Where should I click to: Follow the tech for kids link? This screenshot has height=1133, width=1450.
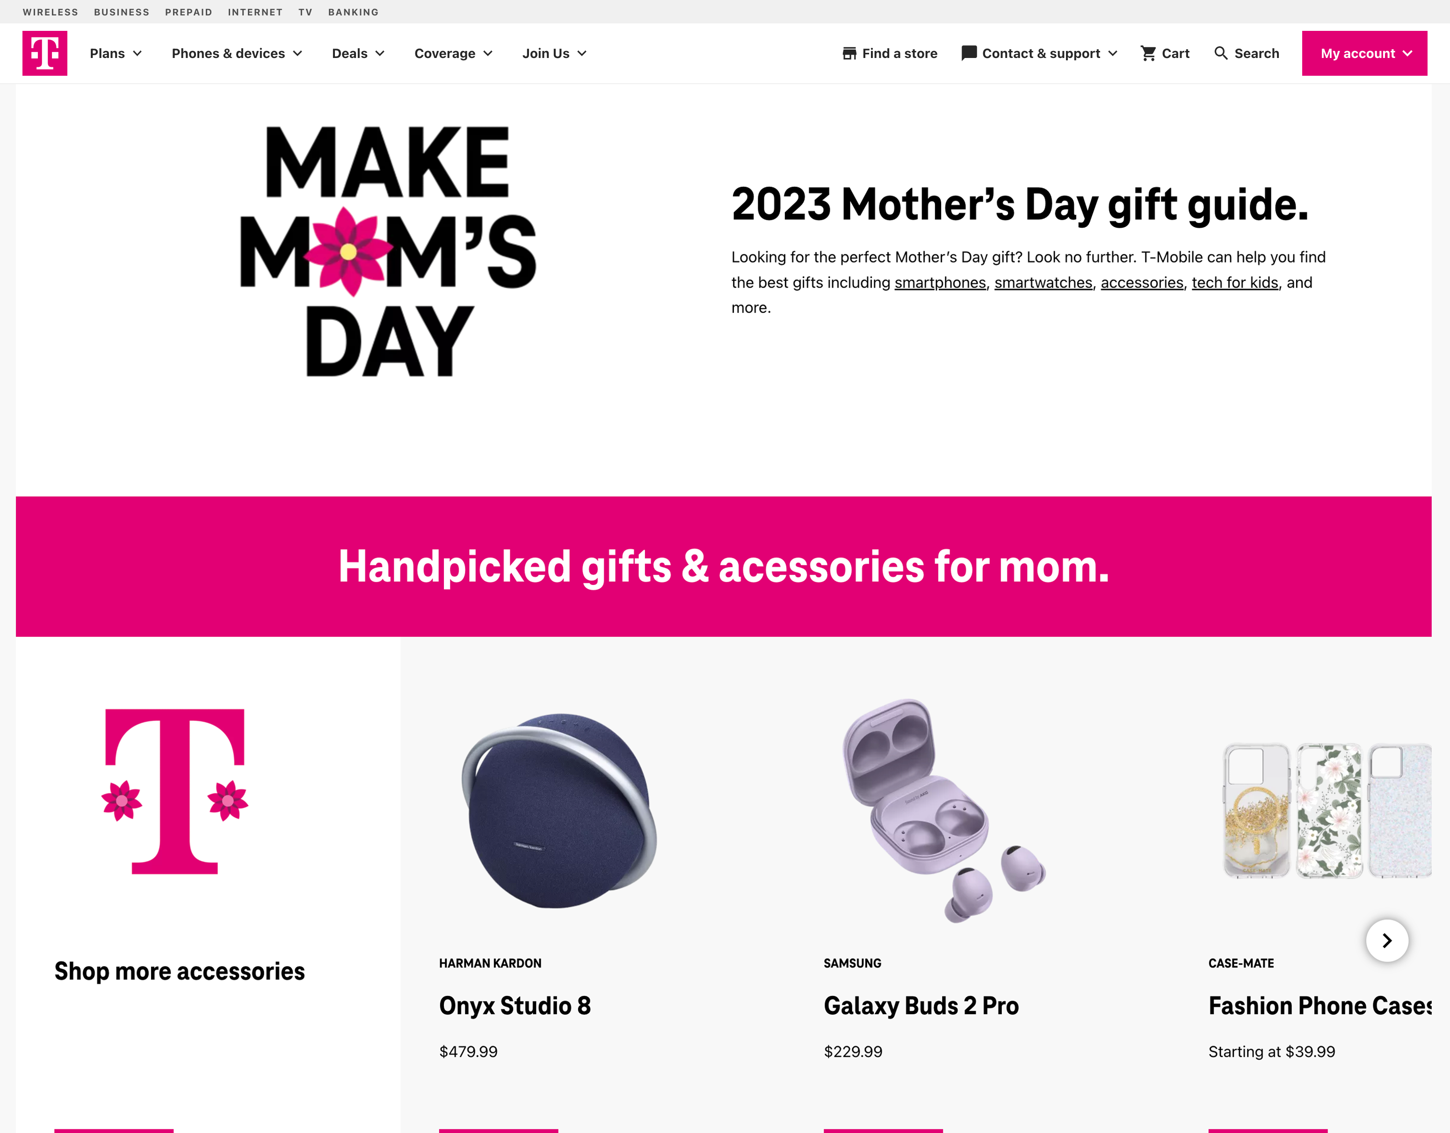coord(1235,282)
